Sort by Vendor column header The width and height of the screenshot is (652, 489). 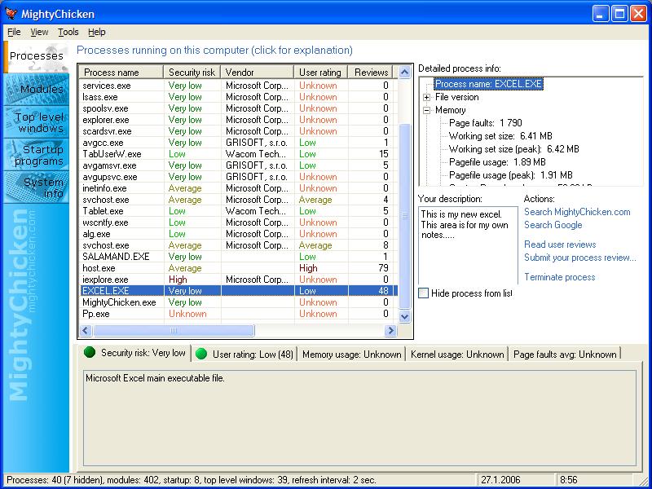point(257,73)
